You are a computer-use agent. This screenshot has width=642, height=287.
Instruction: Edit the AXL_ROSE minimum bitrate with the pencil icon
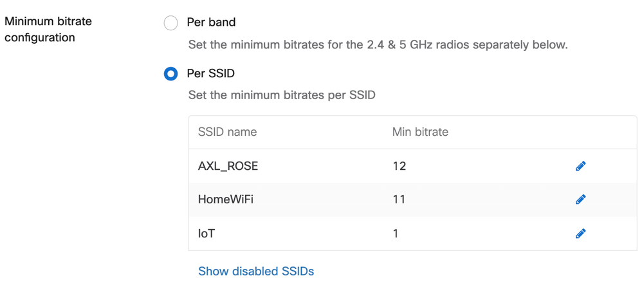coord(580,166)
